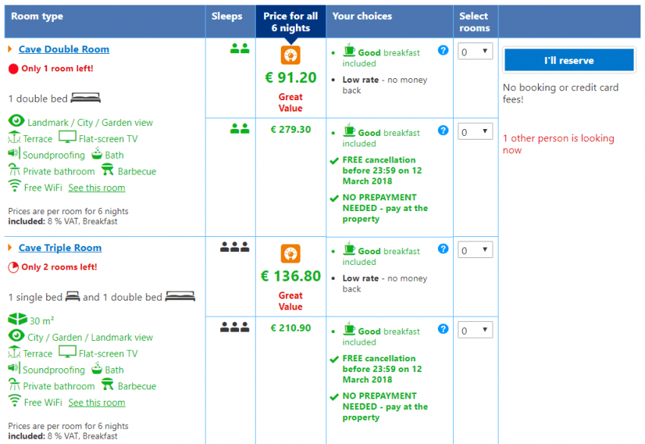Screen dimensions: 645x444
Task: Click the red 'Only 1 room left' indicator
Action: coord(13,68)
